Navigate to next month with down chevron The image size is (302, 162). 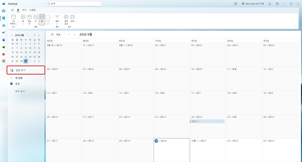[75, 34]
